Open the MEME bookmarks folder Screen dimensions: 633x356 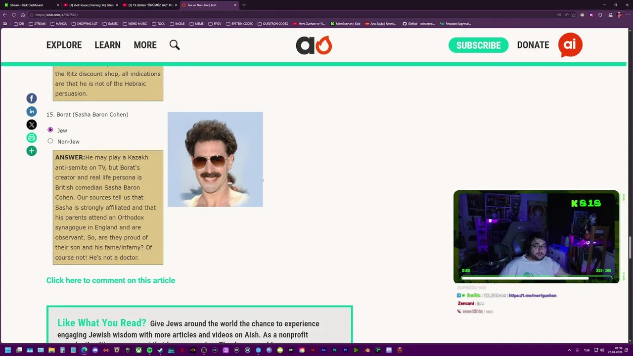(196, 24)
